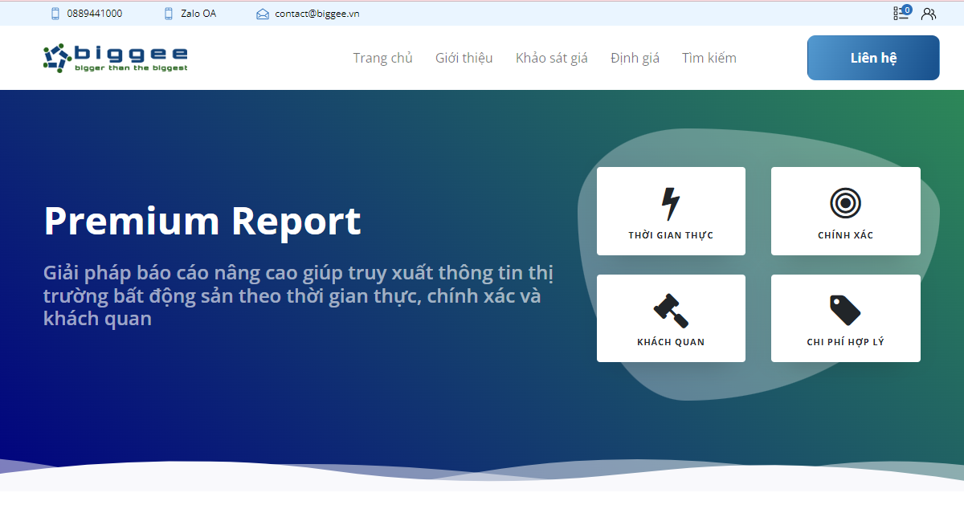Click the price tag icon on Chi Phí Hợp Lý
Image resolution: width=964 pixels, height=505 pixels.
(843, 308)
